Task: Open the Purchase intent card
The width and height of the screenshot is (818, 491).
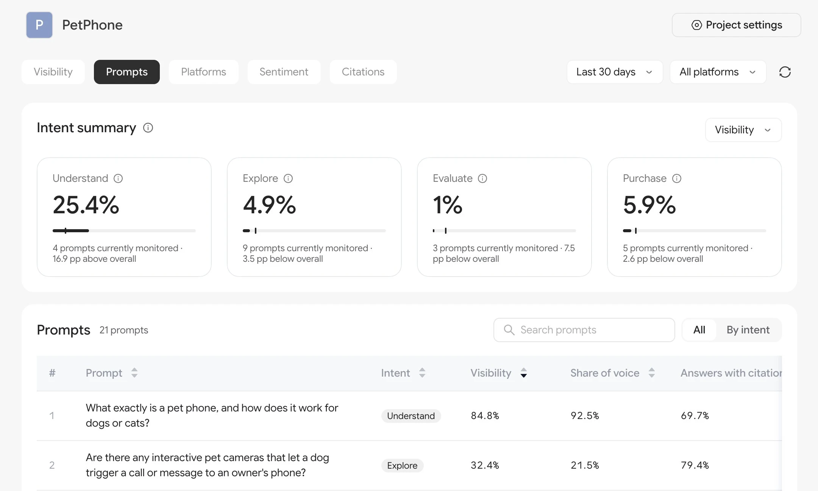Action: pos(695,217)
